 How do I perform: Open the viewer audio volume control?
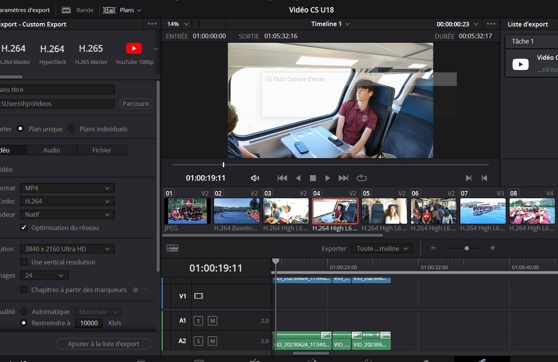[255, 178]
